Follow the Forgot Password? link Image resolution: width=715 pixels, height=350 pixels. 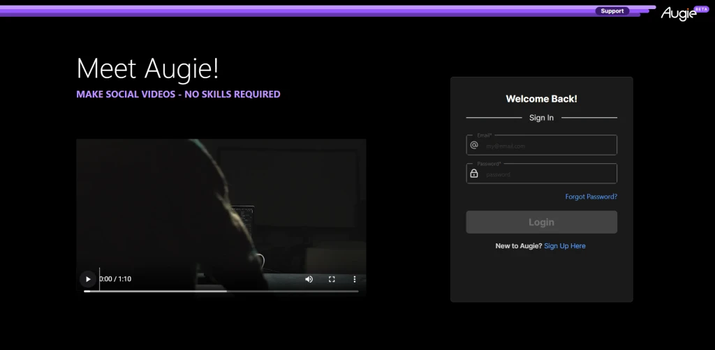click(x=591, y=197)
